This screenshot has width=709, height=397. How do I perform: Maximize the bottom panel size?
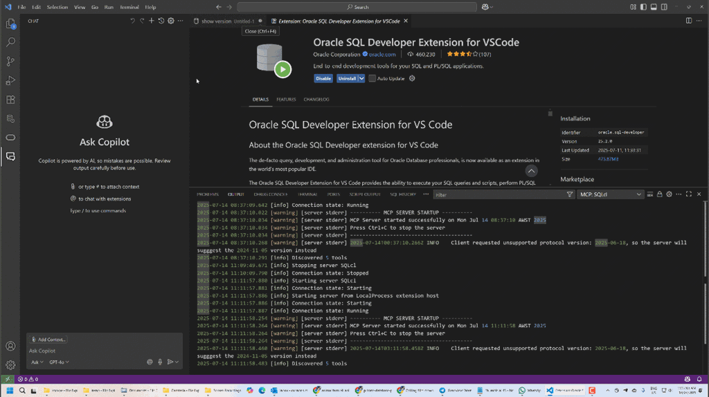(689, 194)
